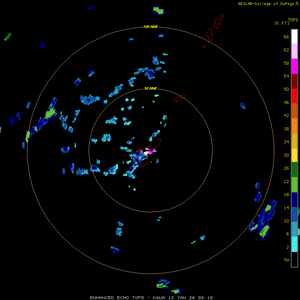Click the 38 legend value

click(x=286, y=129)
